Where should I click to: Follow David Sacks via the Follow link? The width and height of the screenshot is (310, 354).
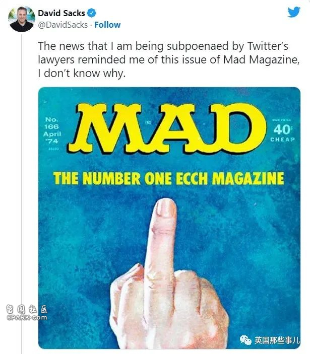click(x=107, y=25)
